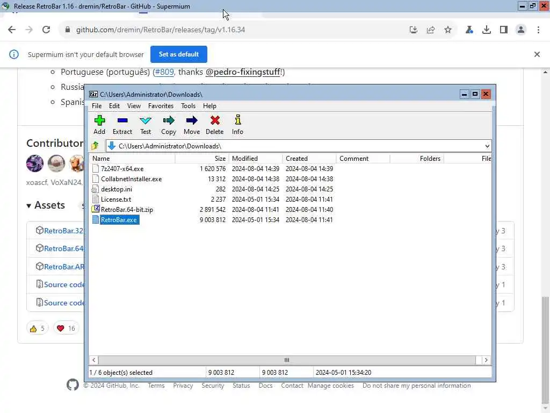This screenshot has height=413, width=550.
Task: Click the first contributor avatar thumbnail
Action: (35, 163)
